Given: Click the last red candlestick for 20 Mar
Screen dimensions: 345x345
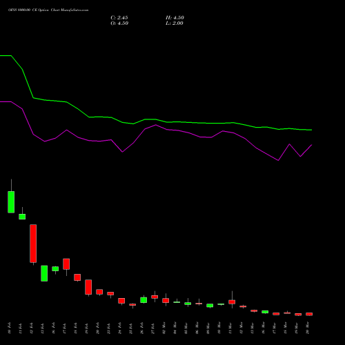Looking at the screenshot, I should point(309,314).
